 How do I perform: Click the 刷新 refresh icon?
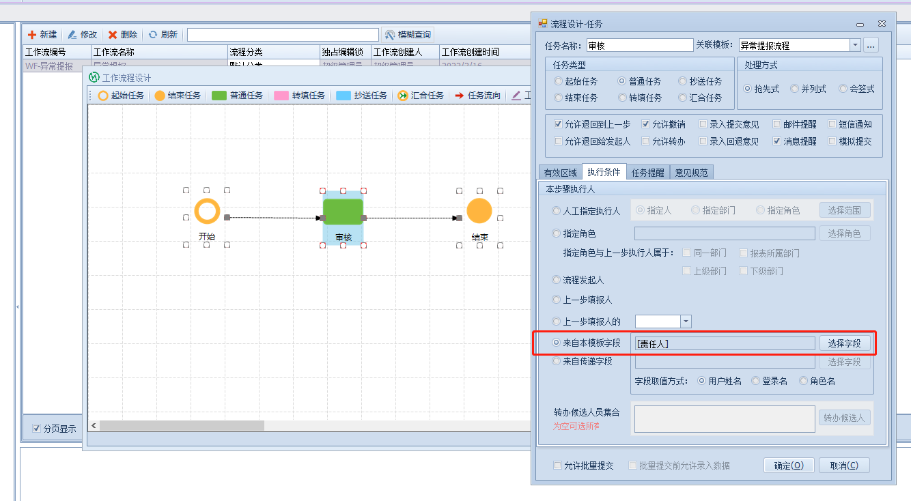(153, 35)
